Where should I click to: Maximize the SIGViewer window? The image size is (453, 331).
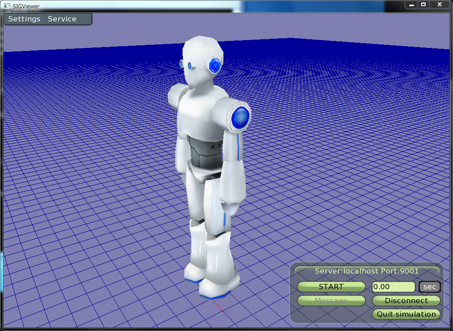pos(423,5)
